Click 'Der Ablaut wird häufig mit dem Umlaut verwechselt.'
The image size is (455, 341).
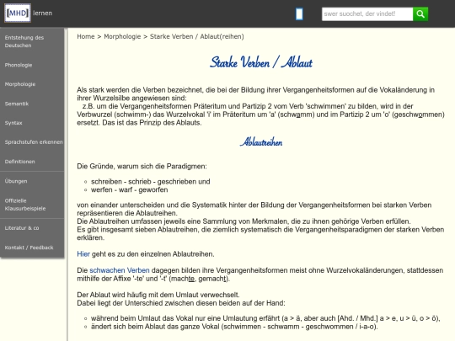[158, 295]
